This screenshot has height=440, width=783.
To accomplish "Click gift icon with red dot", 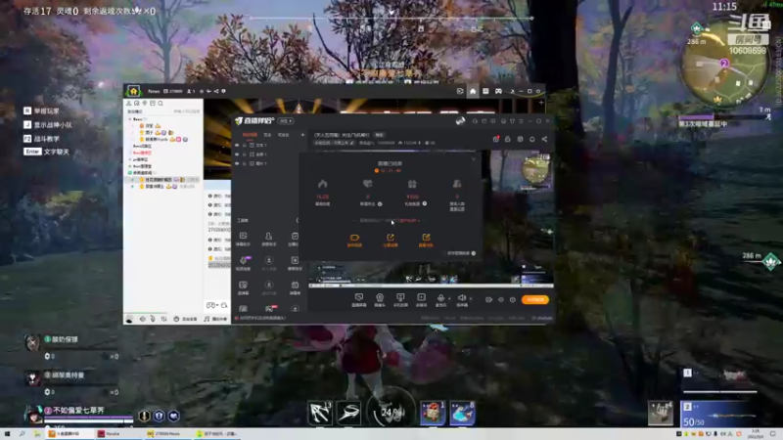I will coord(496,139).
